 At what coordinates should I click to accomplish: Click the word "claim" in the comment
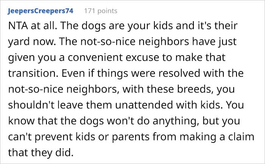pos(242,137)
